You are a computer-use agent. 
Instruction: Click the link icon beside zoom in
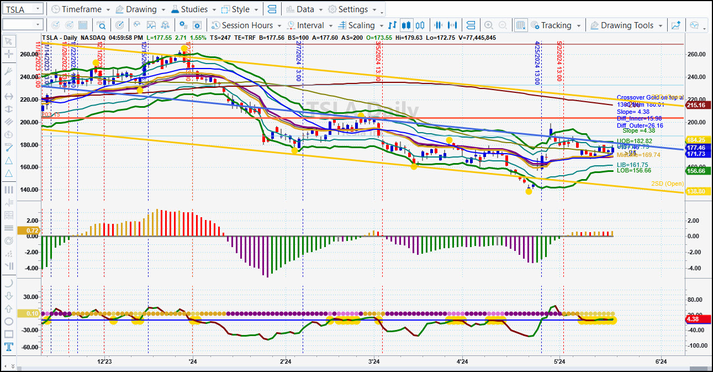(471, 25)
